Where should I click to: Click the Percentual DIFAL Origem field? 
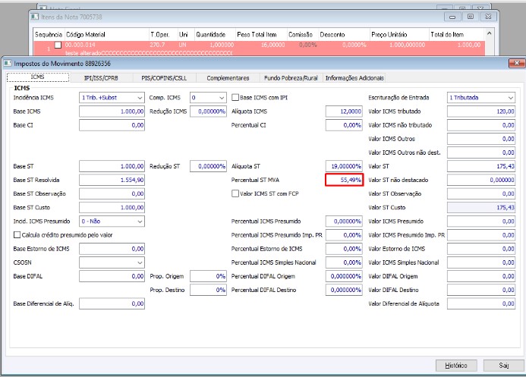pos(344,276)
